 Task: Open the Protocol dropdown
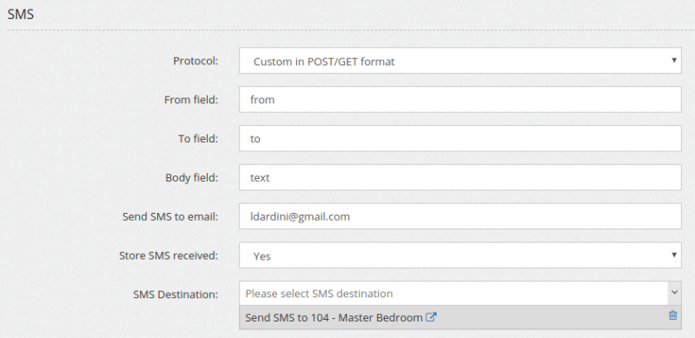460,61
